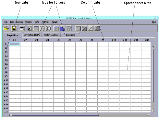Click the scatter dots icon in toolbar
Screen dimensions: 159x117
tap(69, 29)
